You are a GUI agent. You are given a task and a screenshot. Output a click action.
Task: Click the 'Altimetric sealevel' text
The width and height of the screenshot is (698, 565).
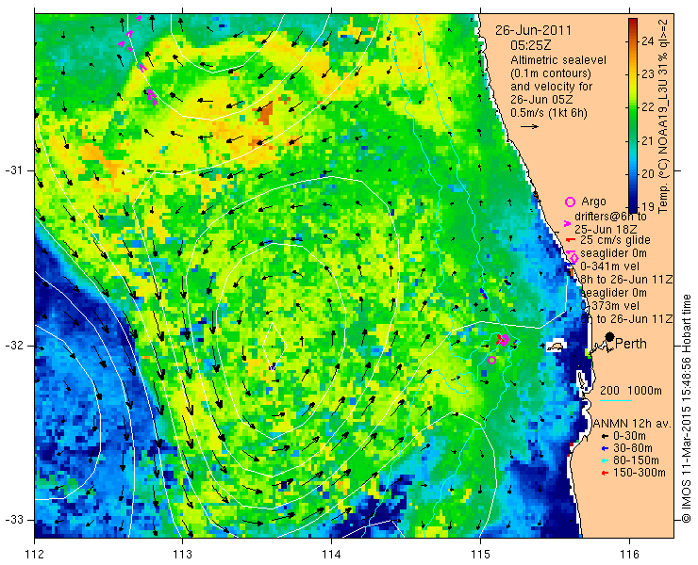558,59
